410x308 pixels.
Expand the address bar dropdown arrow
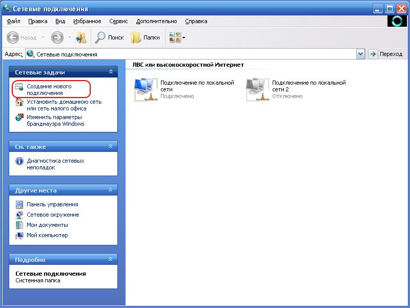[x=360, y=54]
